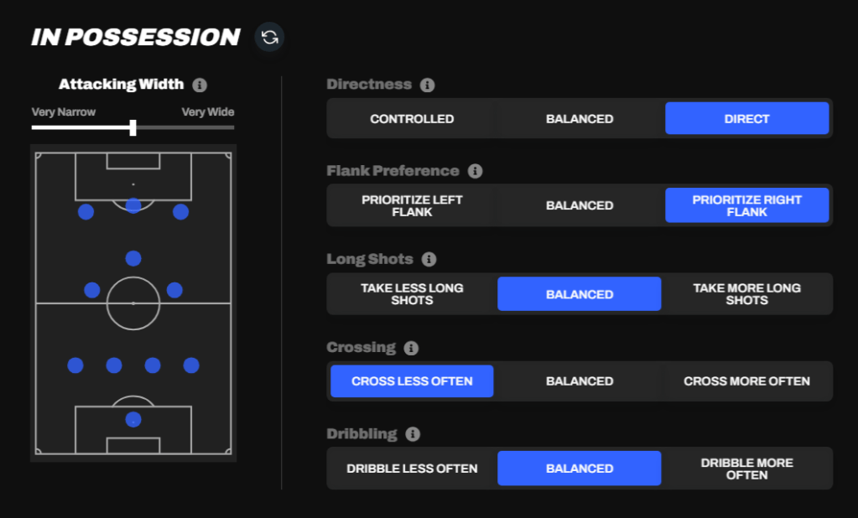The image size is (858, 518).
Task: Choose Prioritize Left Flank
Action: (412, 206)
